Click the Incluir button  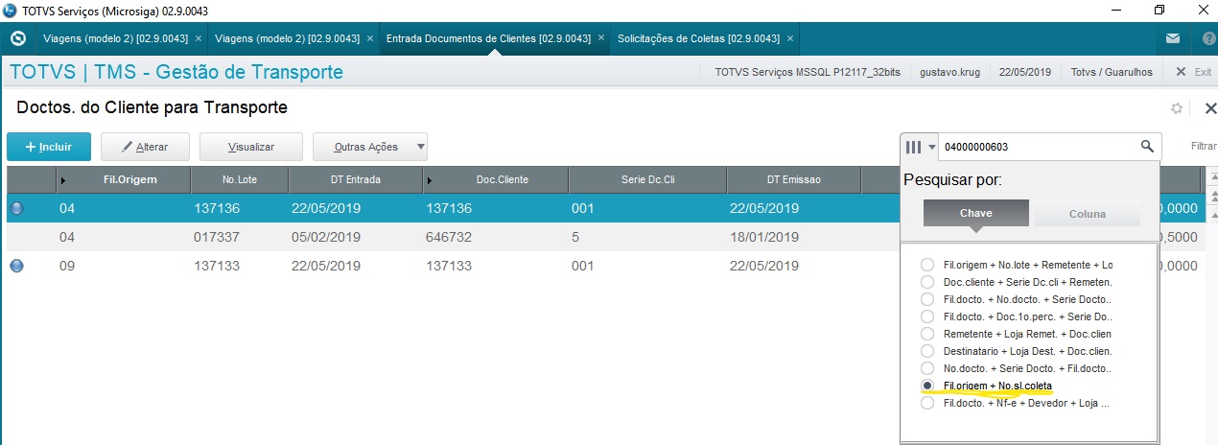pos(49,147)
